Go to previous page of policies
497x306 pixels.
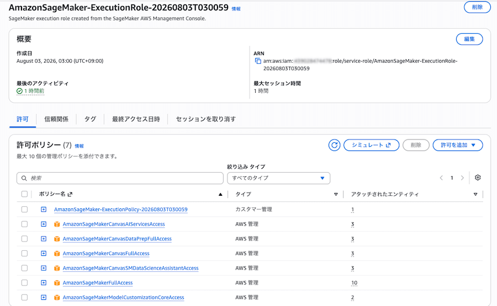click(441, 178)
